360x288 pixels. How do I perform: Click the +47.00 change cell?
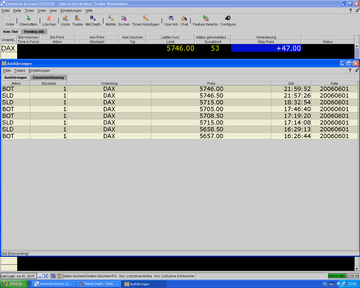[x=266, y=48]
